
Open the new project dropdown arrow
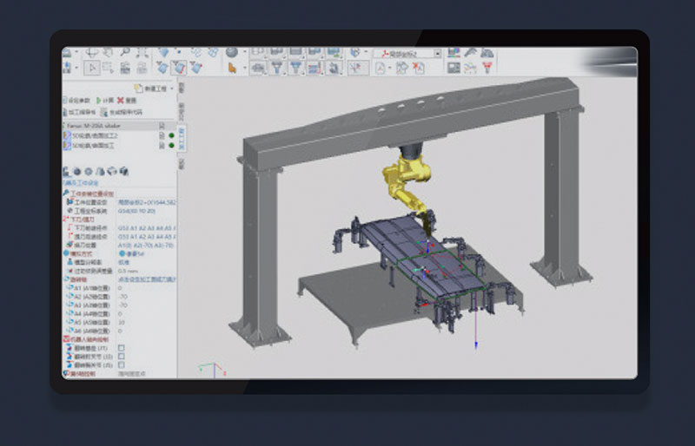[173, 89]
